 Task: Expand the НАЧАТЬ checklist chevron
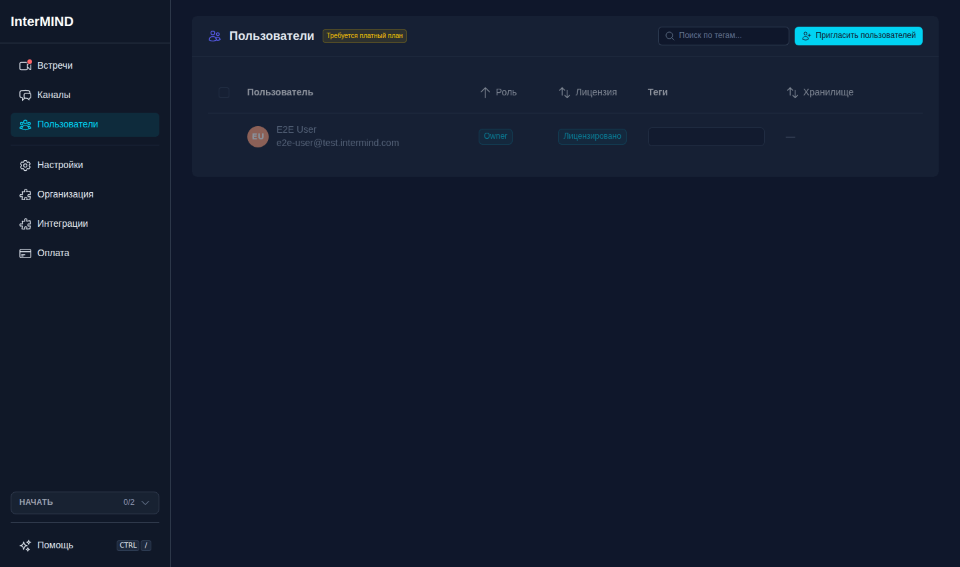pyautogui.click(x=145, y=502)
